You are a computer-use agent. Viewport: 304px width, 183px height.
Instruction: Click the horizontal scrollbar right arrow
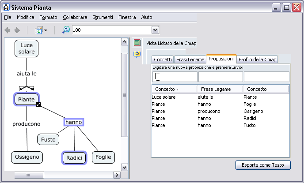[x=117, y=175]
